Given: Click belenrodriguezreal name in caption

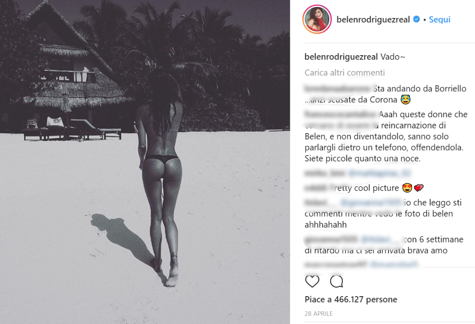Looking at the screenshot, I should [341, 57].
